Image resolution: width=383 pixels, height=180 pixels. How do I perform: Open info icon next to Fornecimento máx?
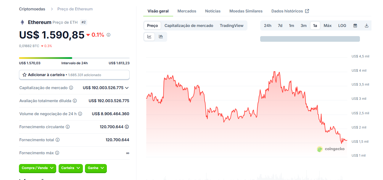tap(57, 153)
